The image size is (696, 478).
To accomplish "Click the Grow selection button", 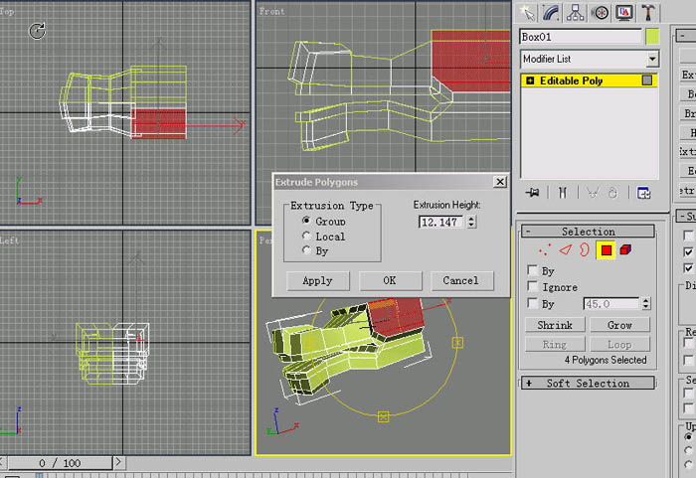I will 619,325.
